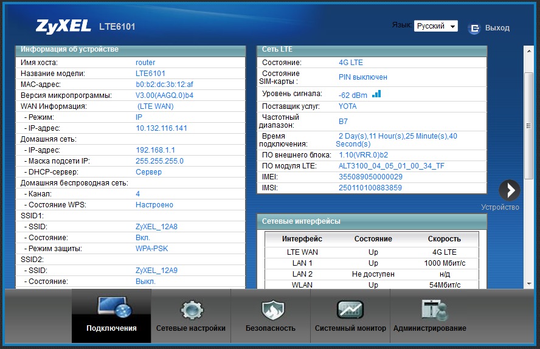
Task: Click the scrollbar down arrow
Action: pos(529,284)
